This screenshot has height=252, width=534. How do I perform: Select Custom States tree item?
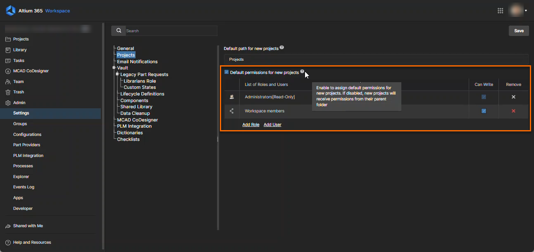[140, 87]
